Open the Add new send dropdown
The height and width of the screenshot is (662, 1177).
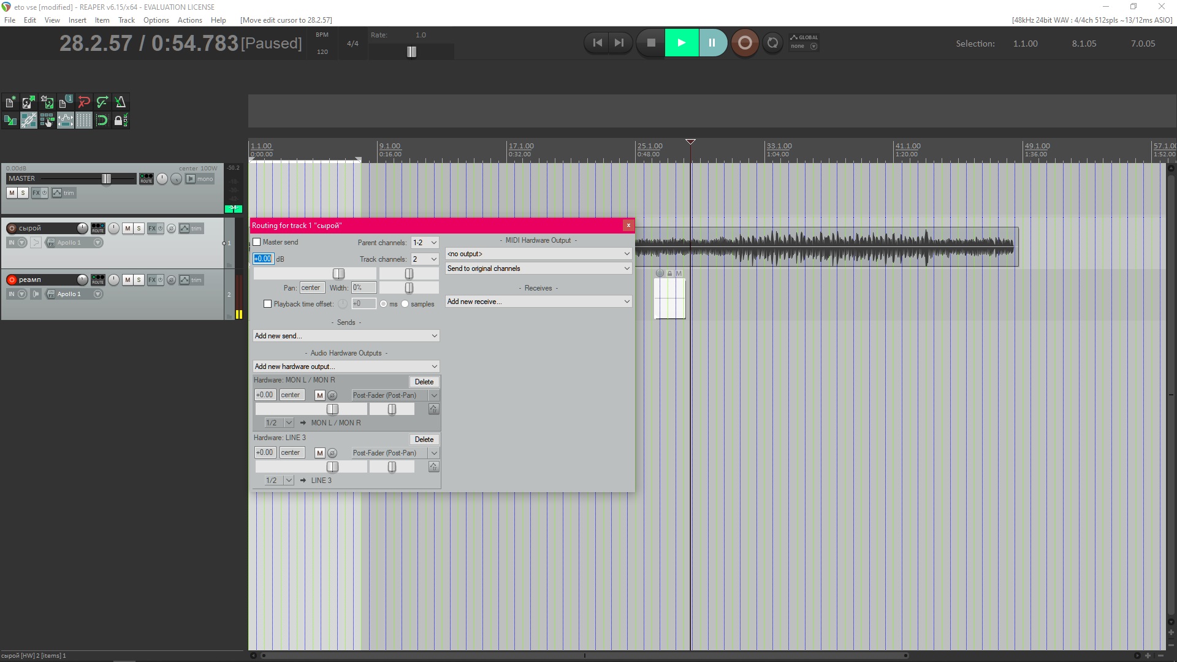pyautogui.click(x=346, y=336)
